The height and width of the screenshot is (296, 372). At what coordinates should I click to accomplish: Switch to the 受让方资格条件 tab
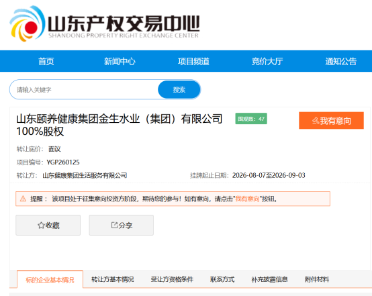click(x=172, y=279)
